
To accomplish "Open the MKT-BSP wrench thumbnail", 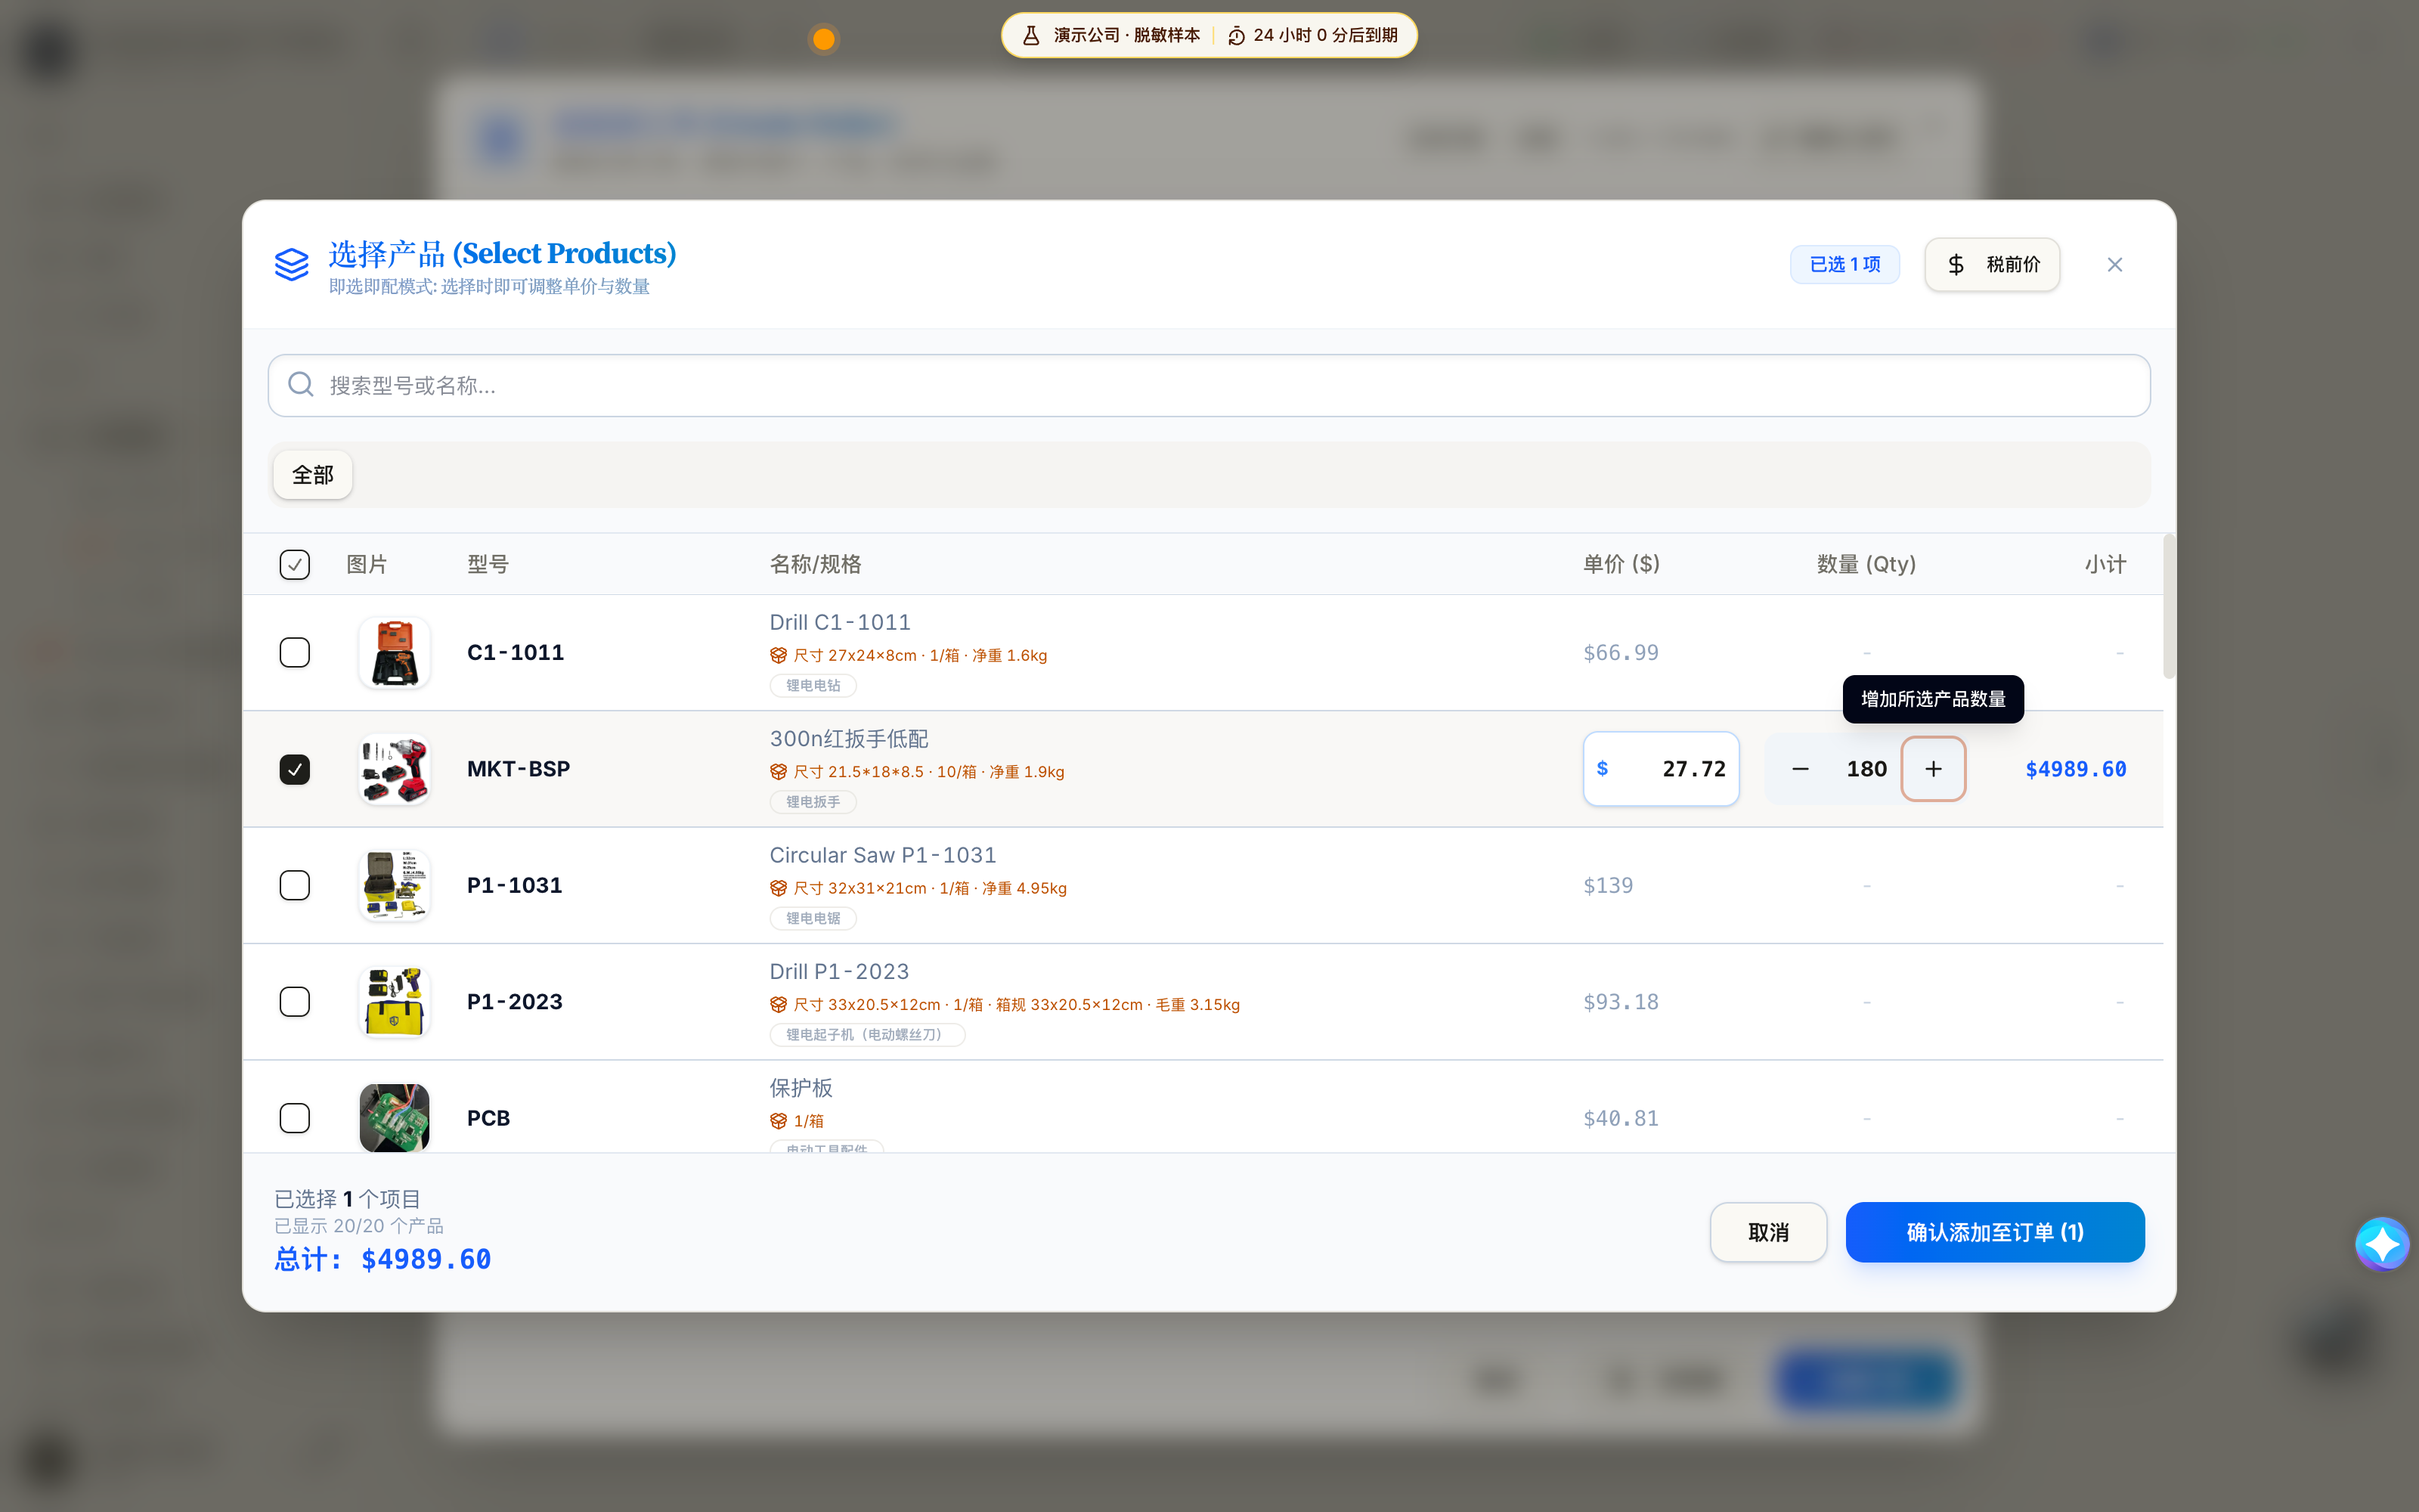I will [394, 769].
